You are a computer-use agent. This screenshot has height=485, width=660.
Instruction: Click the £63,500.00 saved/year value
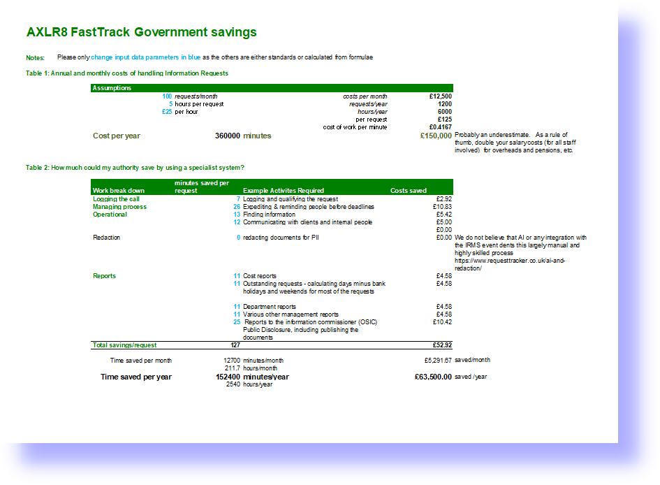coord(433,377)
